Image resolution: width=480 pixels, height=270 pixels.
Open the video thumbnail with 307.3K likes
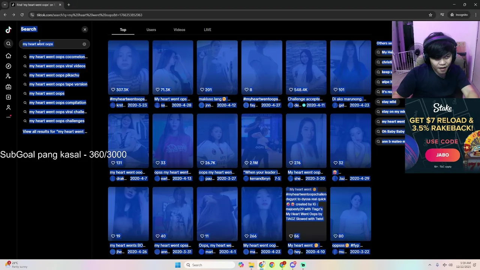pos(128,67)
